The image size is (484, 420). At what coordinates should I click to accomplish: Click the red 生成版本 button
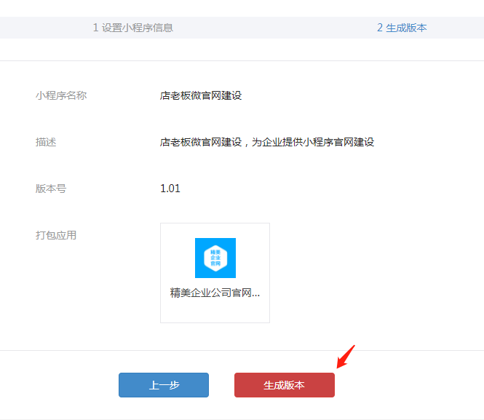click(x=284, y=385)
